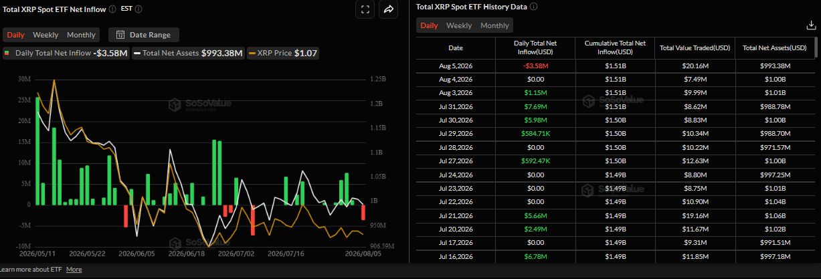Click the $12.63M value traded cell
Viewport: 821px width, 279px height.
pyautogui.click(x=695, y=161)
